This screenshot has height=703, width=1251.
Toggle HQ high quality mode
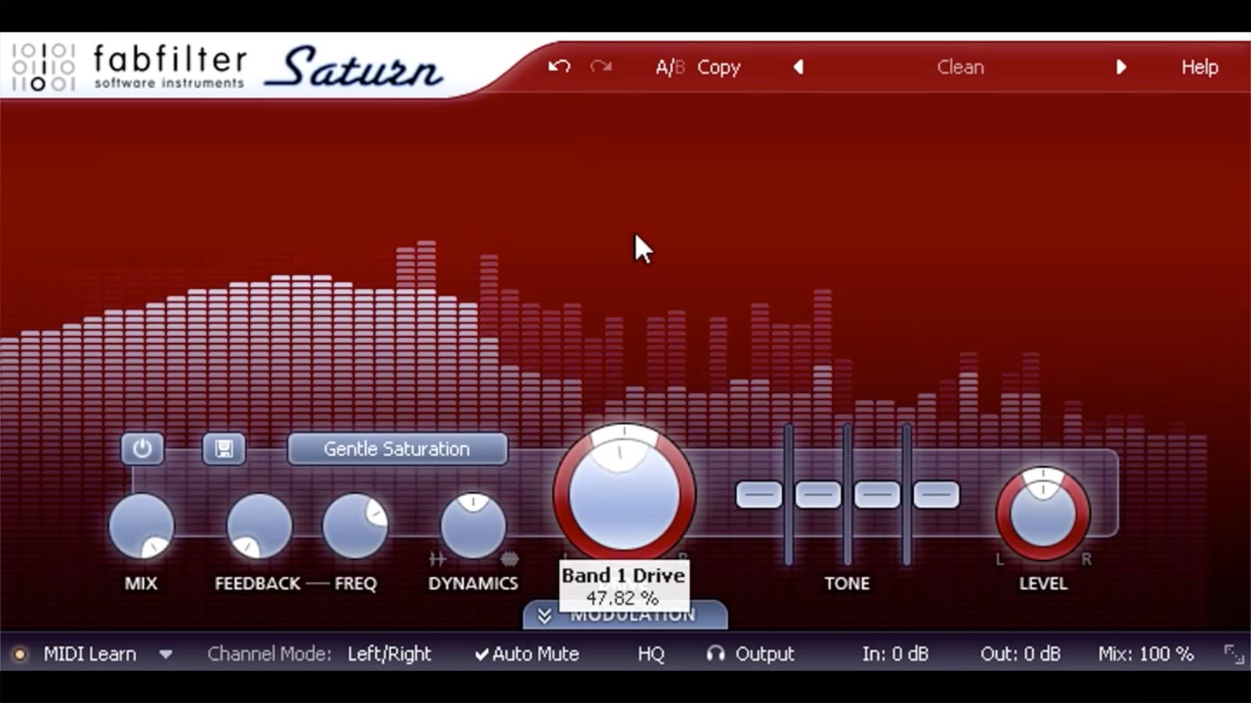651,654
